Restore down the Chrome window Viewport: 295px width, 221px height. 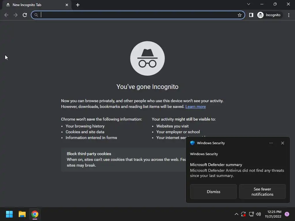pyautogui.click(x=275, y=4)
